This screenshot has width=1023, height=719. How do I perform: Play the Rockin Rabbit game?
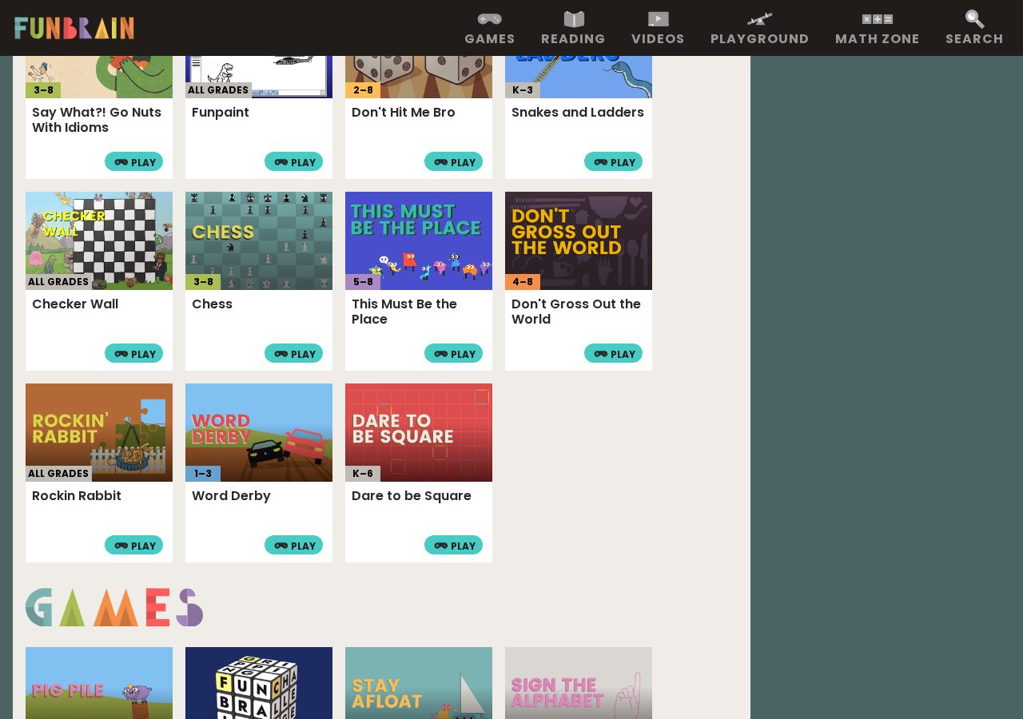click(133, 545)
